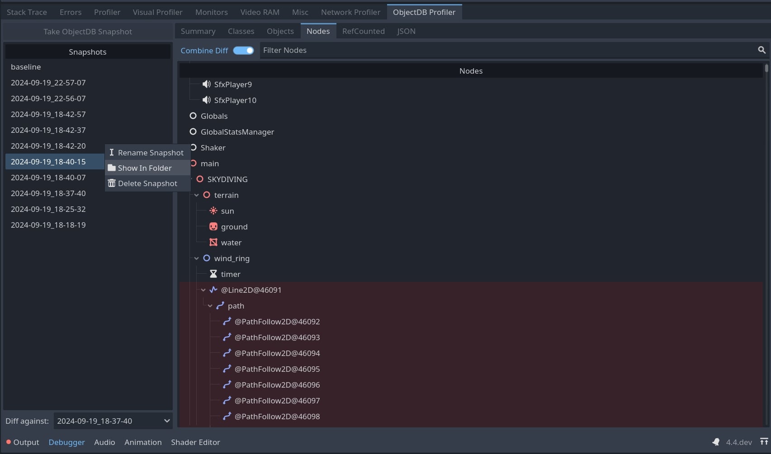Switch to the JSON tab
This screenshot has height=454, width=771.
(x=406, y=31)
